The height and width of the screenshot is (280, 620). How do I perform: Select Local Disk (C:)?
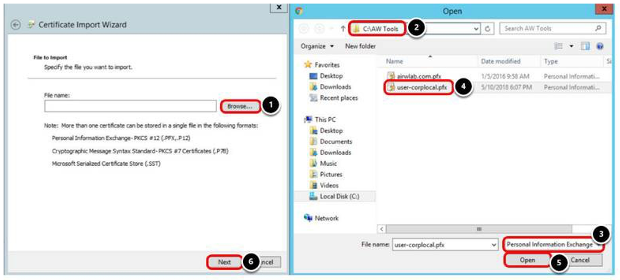(x=340, y=197)
